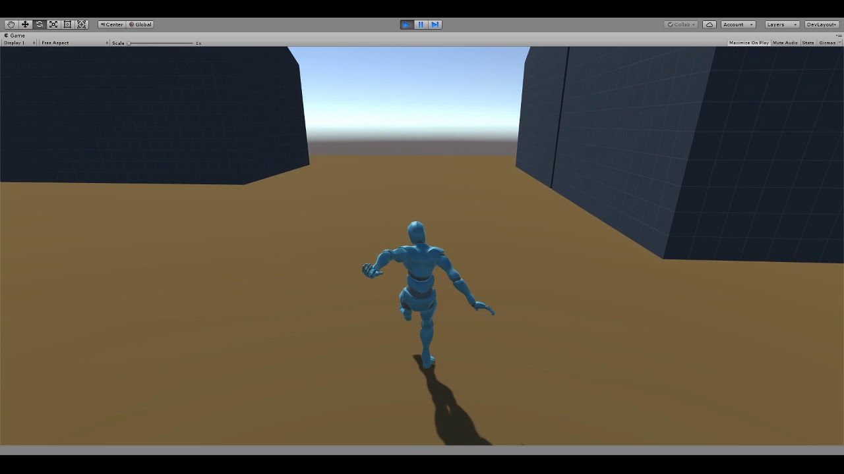
Task: Select the Rotate tool
Action: coord(39,24)
